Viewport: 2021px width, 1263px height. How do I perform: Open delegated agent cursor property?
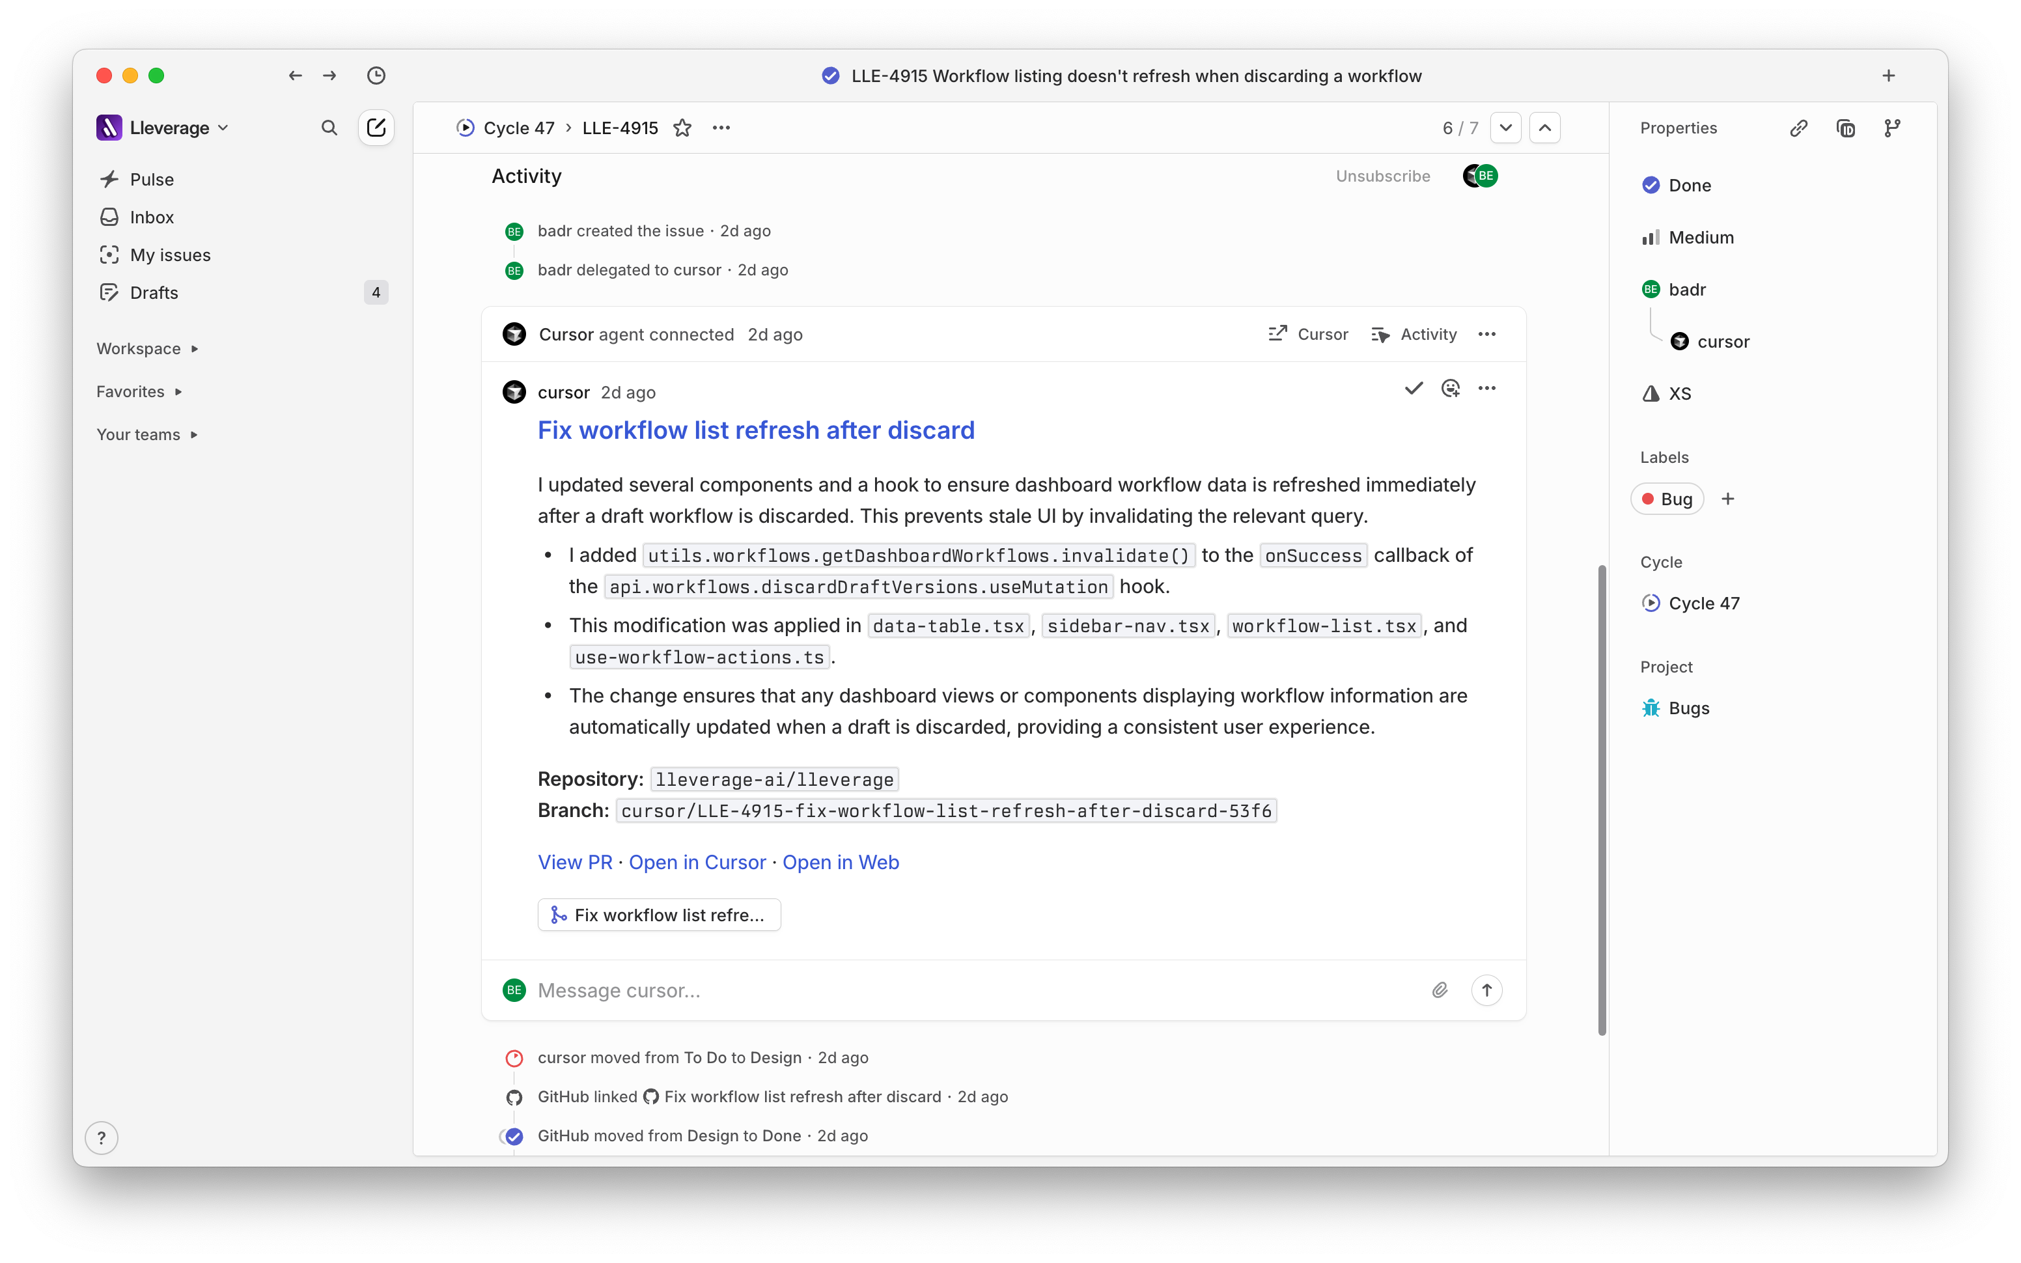(1710, 342)
